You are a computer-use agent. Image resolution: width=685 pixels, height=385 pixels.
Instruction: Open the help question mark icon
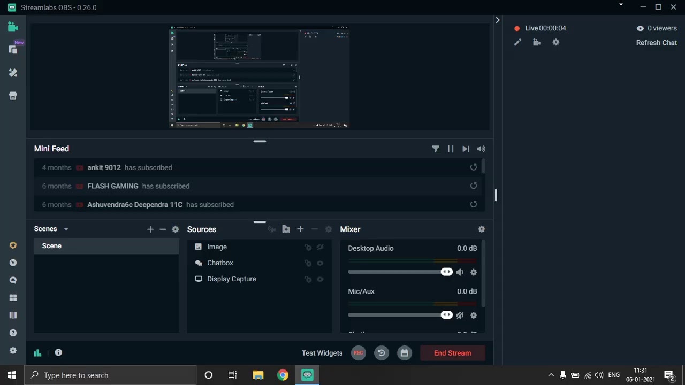point(13,333)
